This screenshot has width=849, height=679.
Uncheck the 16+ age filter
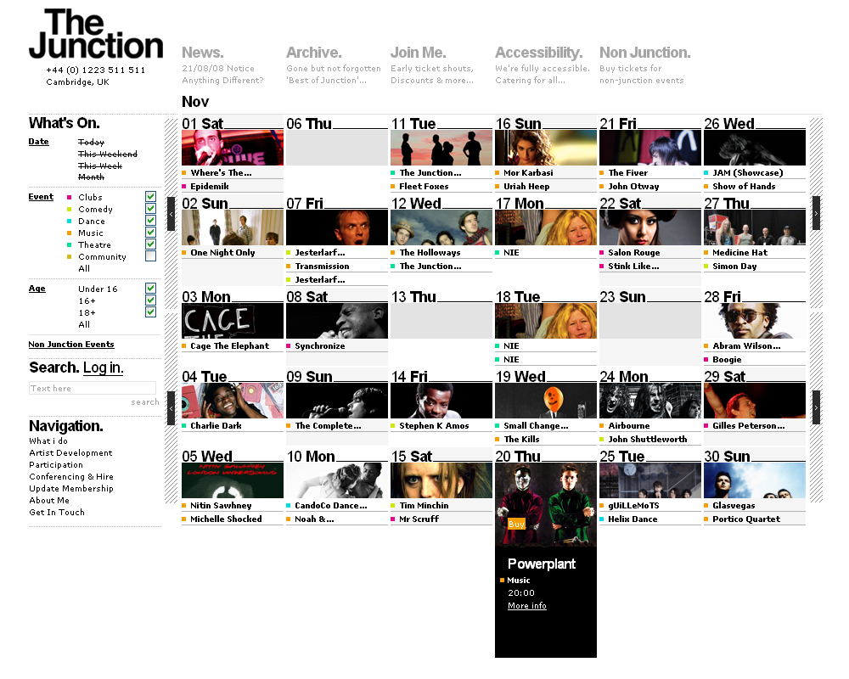tap(150, 300)
